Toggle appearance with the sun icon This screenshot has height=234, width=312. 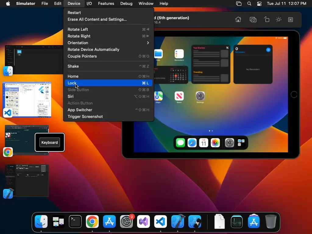click(278, 19)
